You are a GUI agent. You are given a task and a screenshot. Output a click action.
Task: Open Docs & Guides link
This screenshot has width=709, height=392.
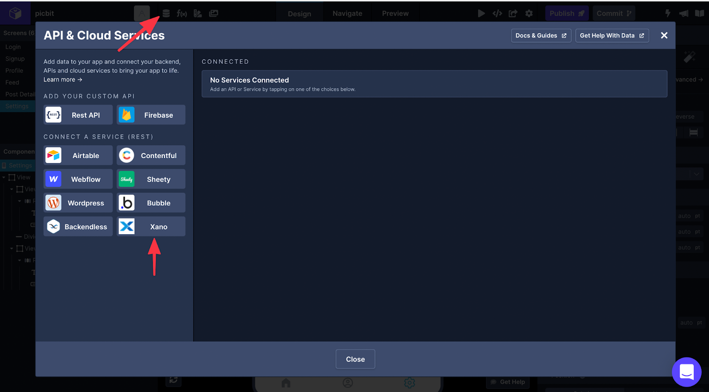[541, 35]
